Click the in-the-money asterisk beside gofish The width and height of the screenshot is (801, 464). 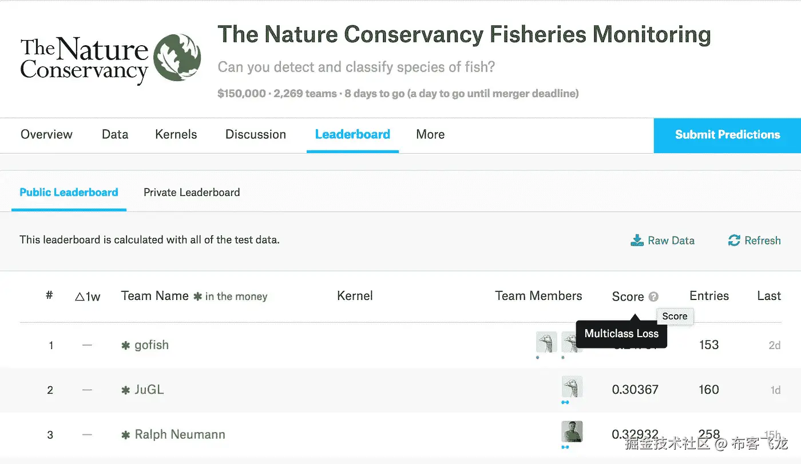[x=126, y=346]
